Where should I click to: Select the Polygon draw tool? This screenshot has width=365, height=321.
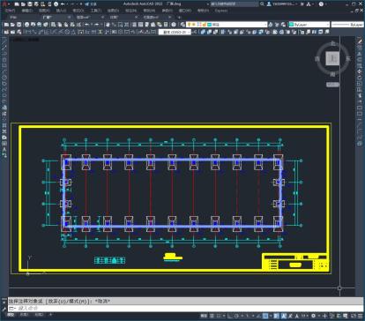coord(4,60)
